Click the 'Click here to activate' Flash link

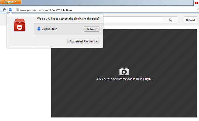(x=124, y=79)
